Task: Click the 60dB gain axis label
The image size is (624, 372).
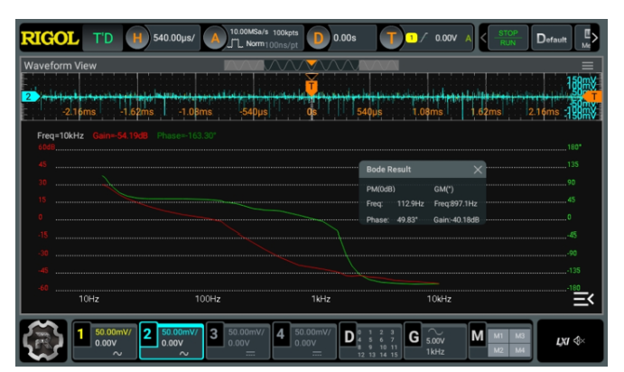Action: click(x=46, y=147)
